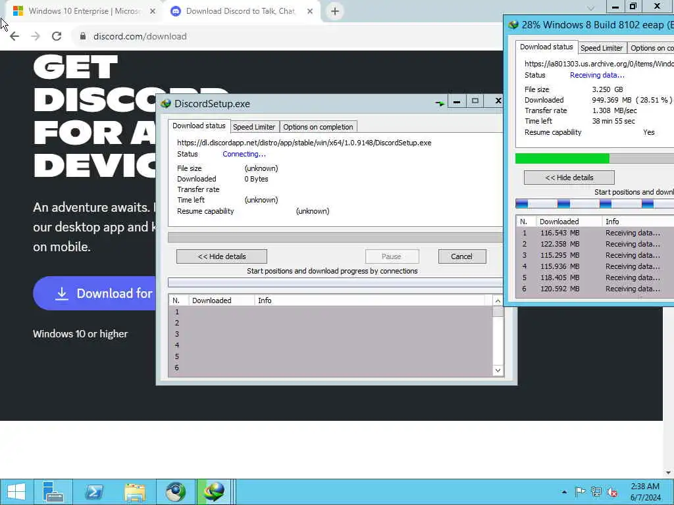Launch PowerShell from the taskbar
This screenshot has width=674, height=505.
click(93, 492)
